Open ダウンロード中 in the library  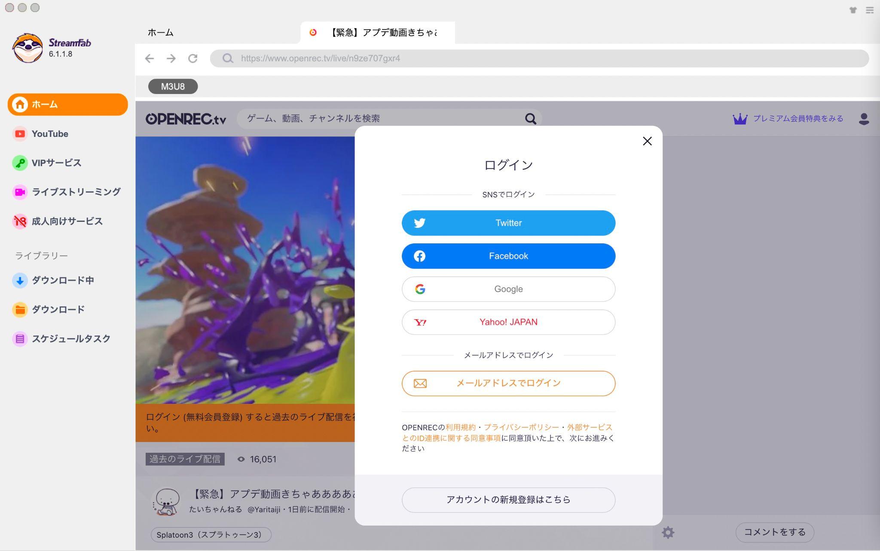(x=53, y=281)
